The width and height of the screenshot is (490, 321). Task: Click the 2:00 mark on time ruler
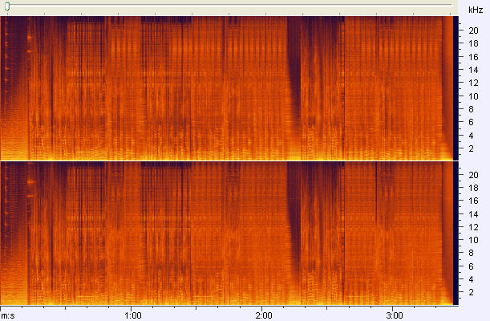tap(263, 315)
